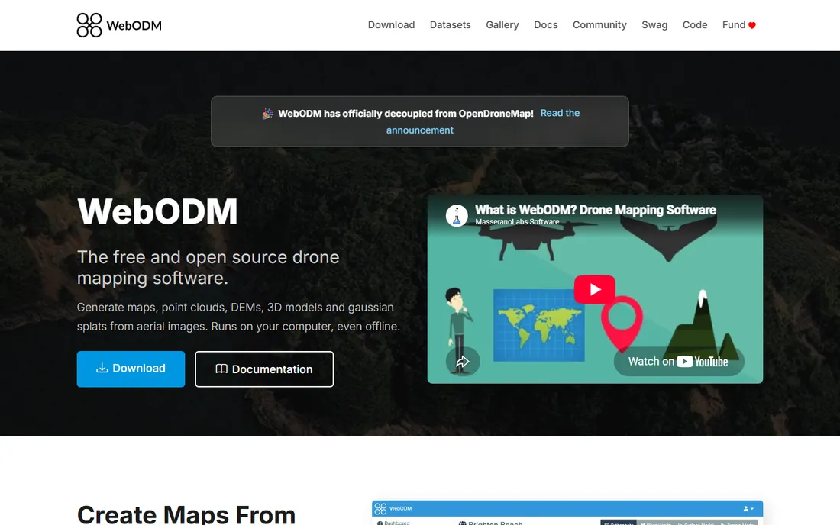Click 'Watch on YouTube' button
This screenshot has height=525, width=840.
pos(678,362)
